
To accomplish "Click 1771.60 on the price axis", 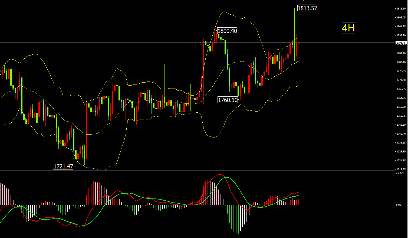I will pos(401,80).
